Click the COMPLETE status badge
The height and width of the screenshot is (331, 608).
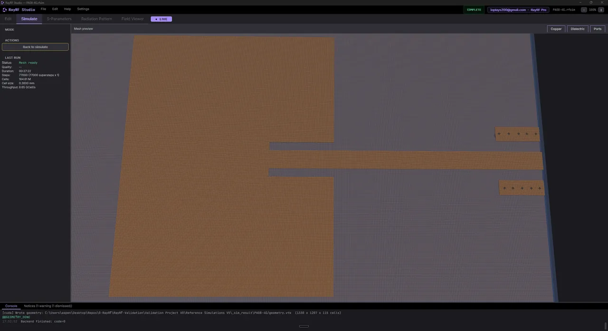coord(474,10)
